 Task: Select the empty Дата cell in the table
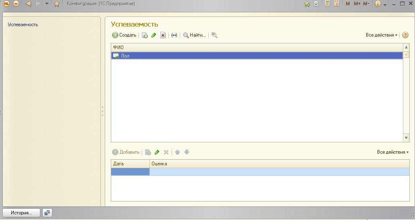click(x=130, y=172)
